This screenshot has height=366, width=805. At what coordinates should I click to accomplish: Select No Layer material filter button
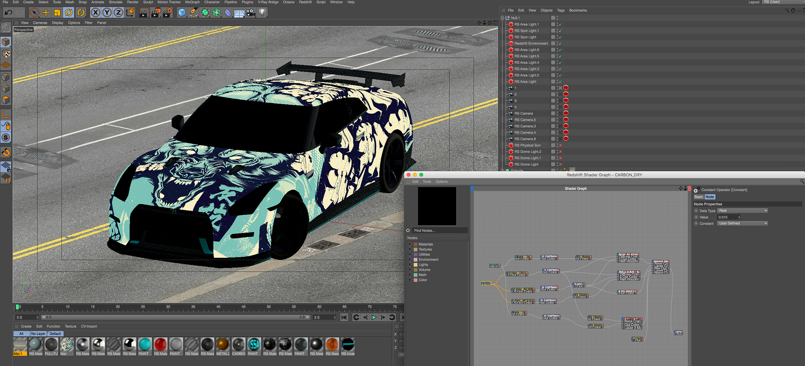(38, 334)
